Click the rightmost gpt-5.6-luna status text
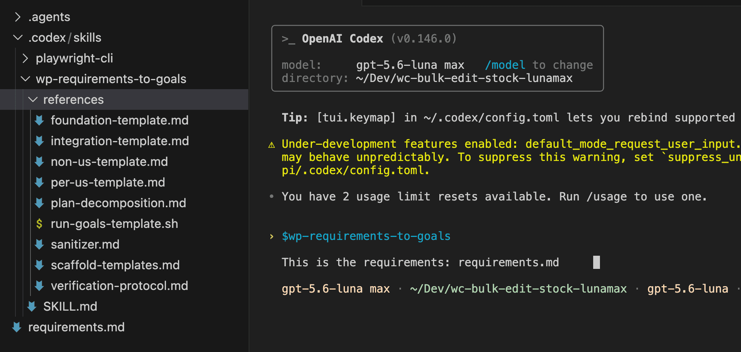The width and height of the screenshot is (741, 352). [x=688, y=289]
